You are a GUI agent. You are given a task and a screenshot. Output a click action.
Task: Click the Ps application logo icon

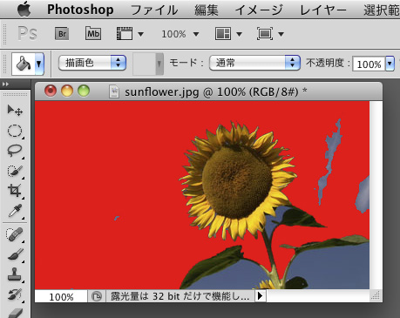click(27, 34)
